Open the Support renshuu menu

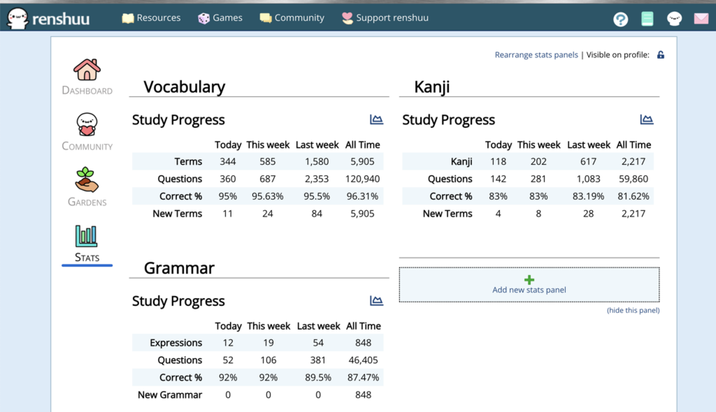click(385, 18)
